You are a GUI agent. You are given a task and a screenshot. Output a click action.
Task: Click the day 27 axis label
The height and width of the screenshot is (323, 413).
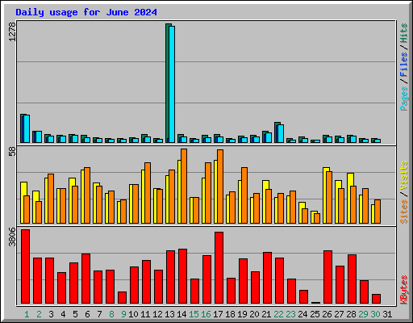339,314
